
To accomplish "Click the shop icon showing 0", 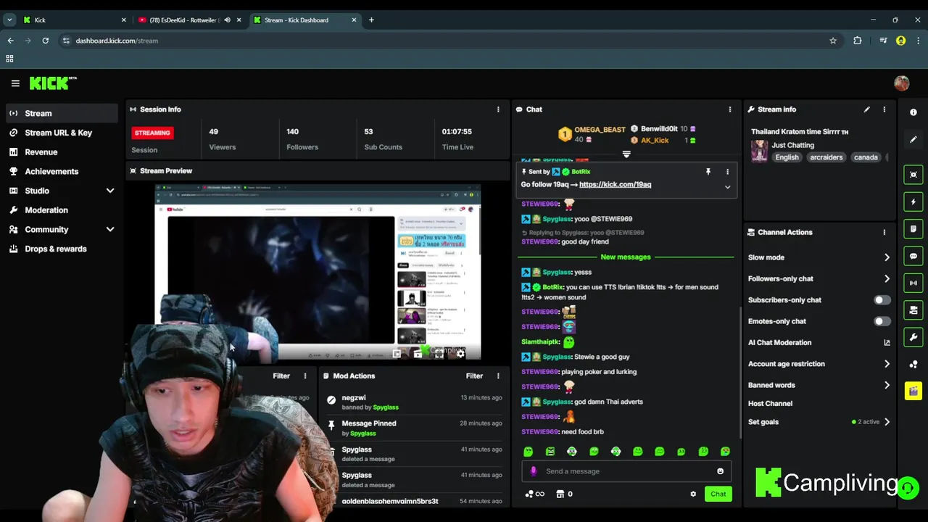I will 564,494.
